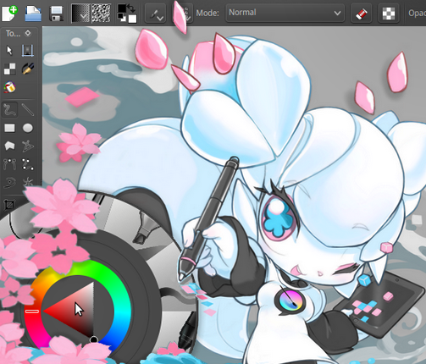Screen dimensions: 426x364
Task: Toggle preserve alpha checkerboard button
Action: 389,14
